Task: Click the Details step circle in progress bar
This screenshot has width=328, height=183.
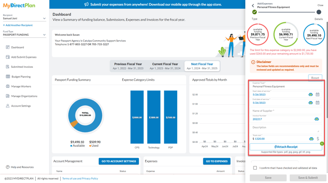Action: click(318, 12)
